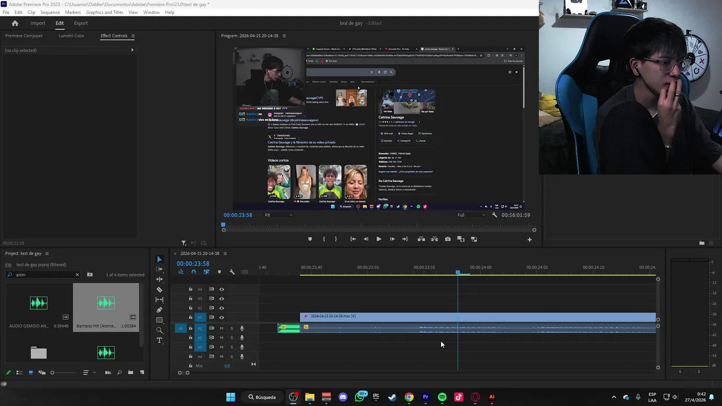Open Graphics and Titles menu
Screen dimensions: 722x406
[105, 12]
